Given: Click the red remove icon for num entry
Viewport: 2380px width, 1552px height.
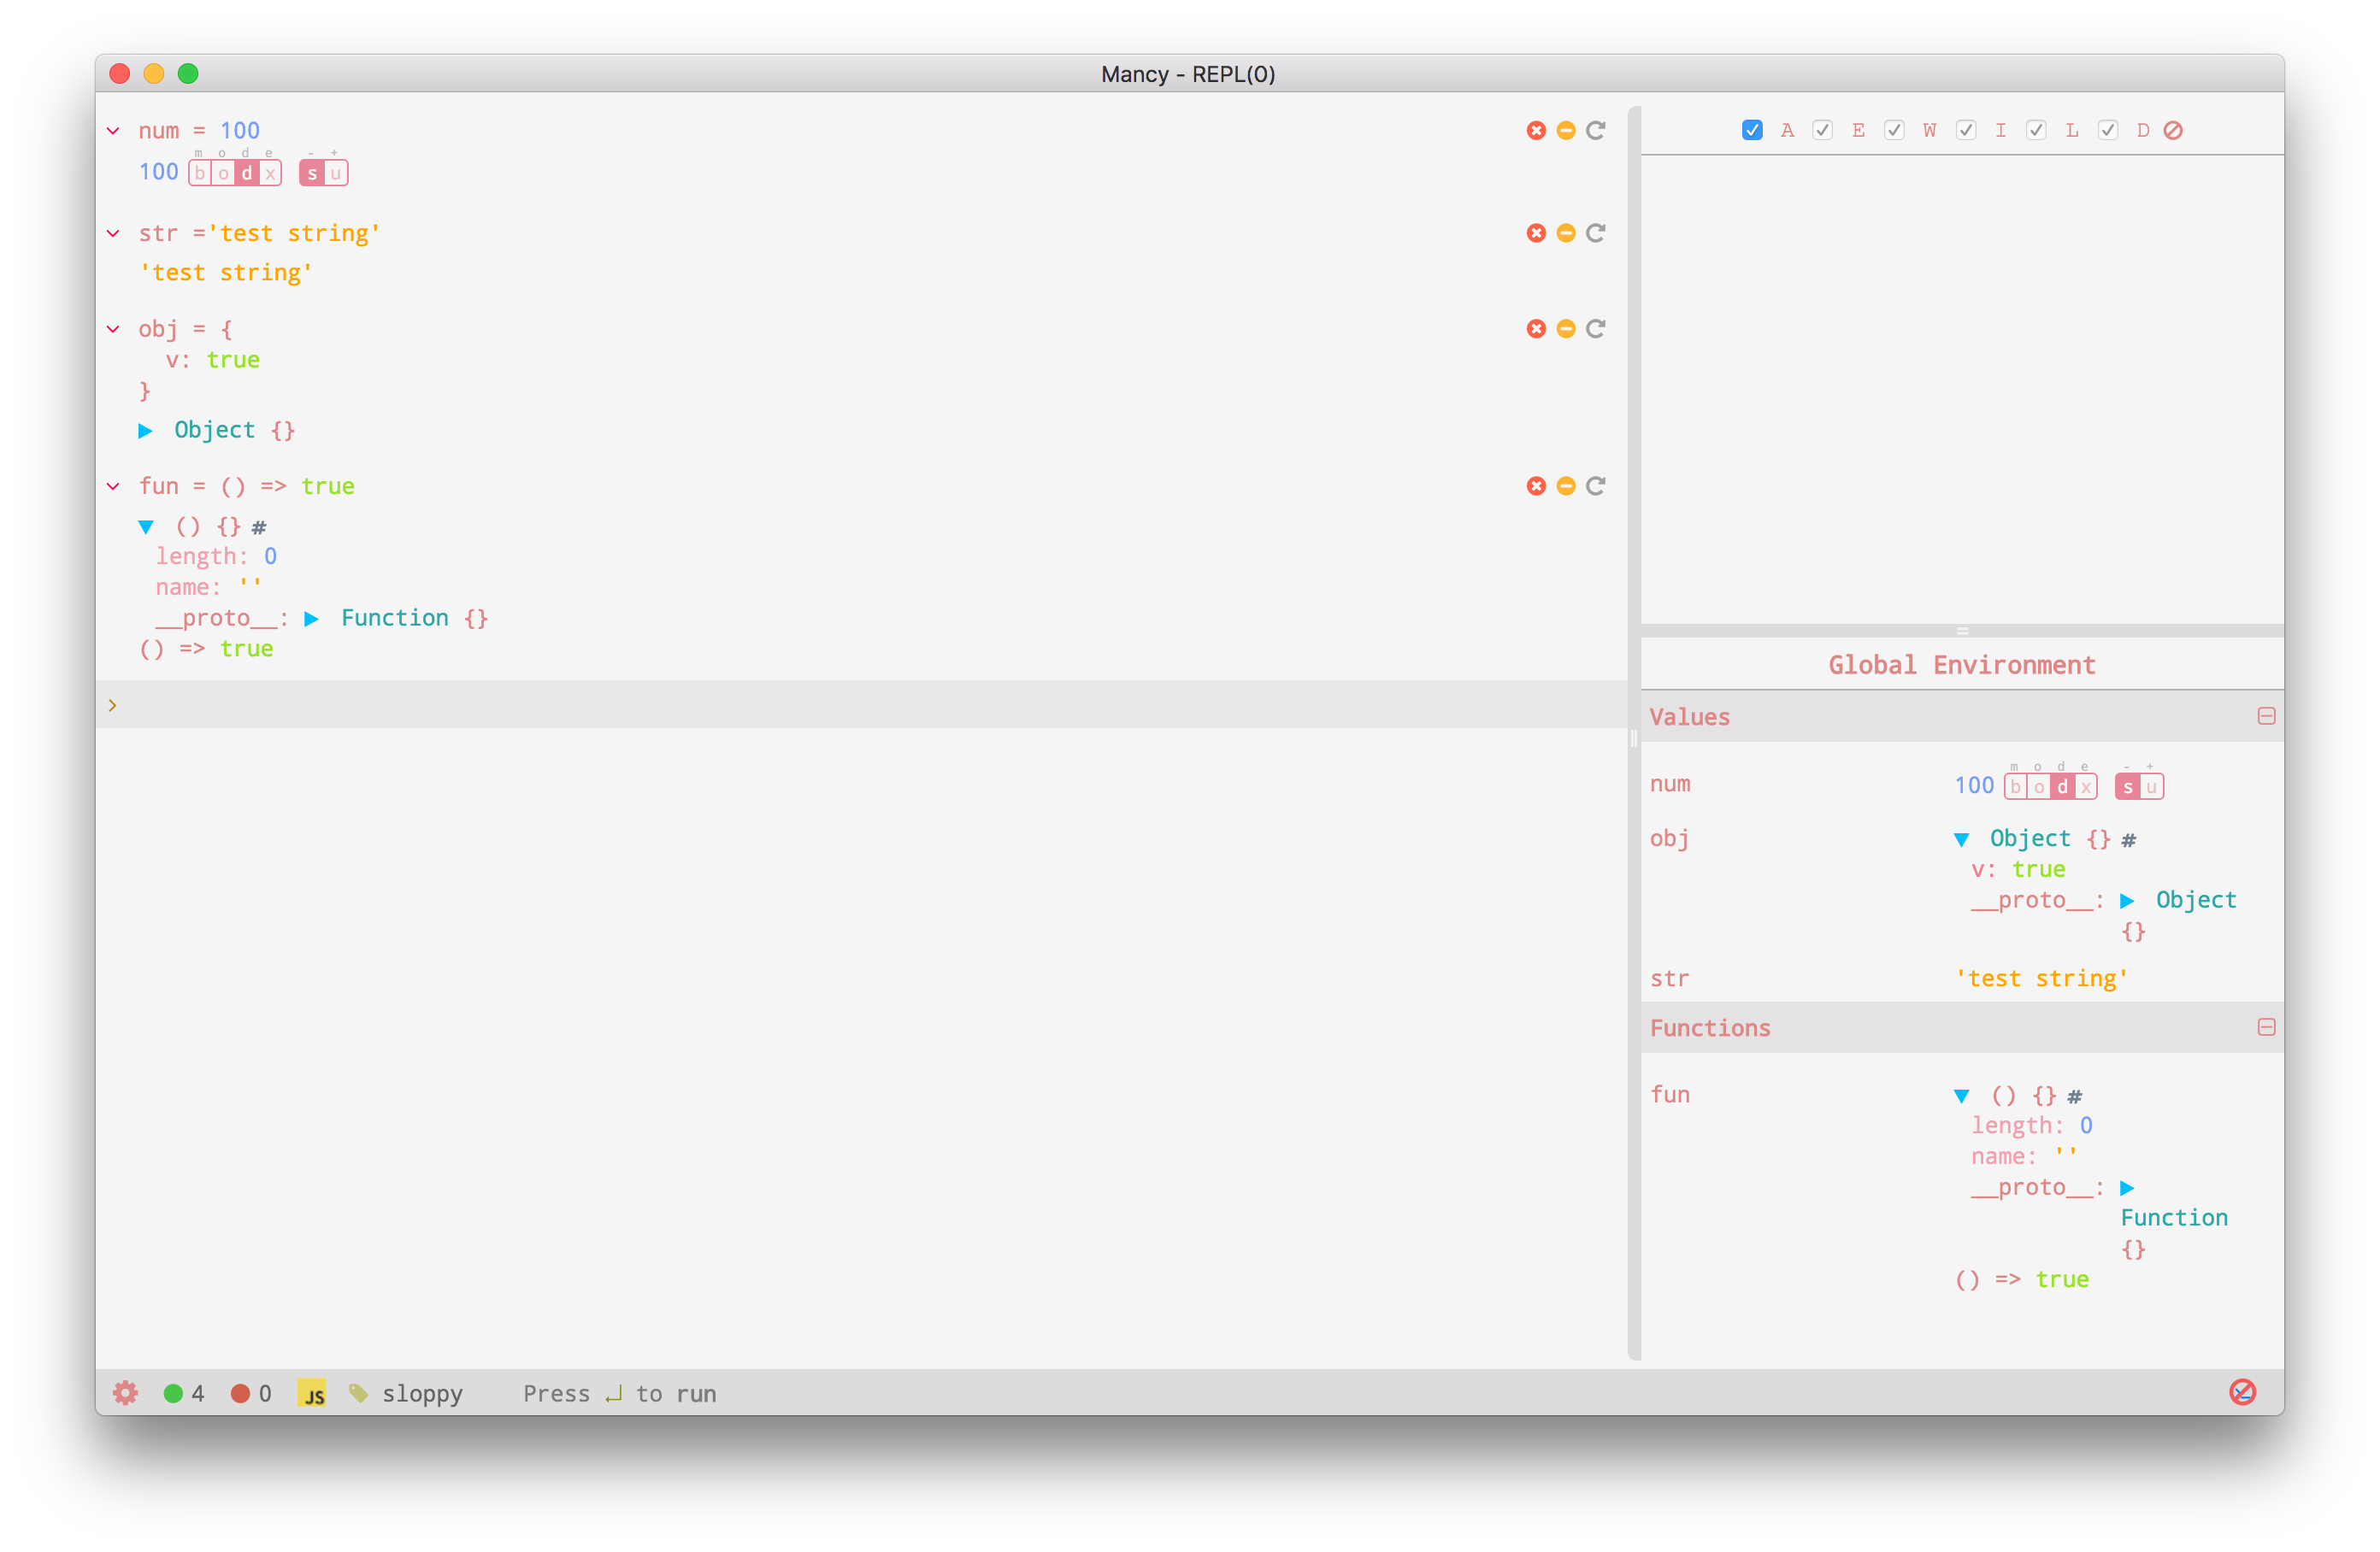Looking at the screenshot, I should [x=1536, y=131].
